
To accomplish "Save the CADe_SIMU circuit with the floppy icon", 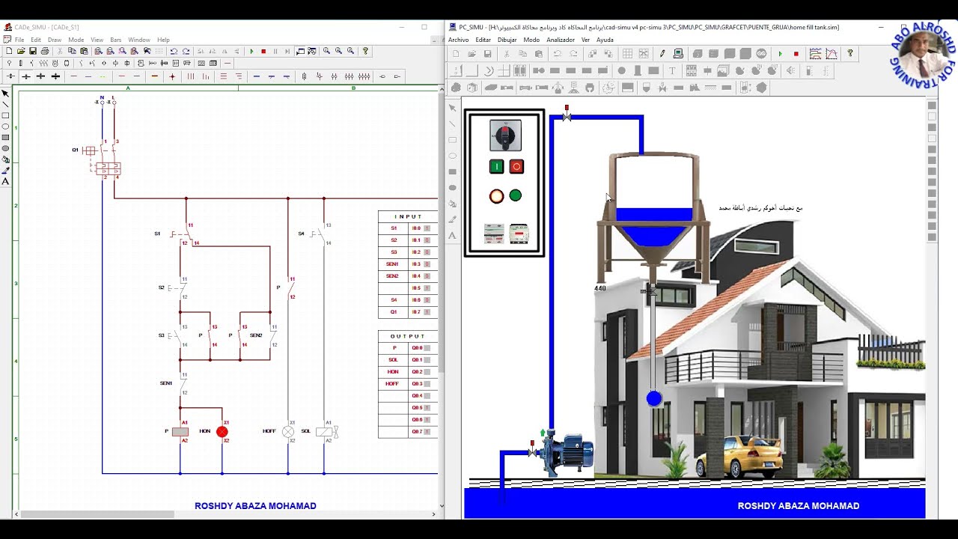I will [x=33, y=51].
